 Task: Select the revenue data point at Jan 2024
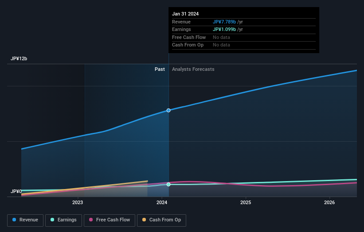(x=168, y=110)
